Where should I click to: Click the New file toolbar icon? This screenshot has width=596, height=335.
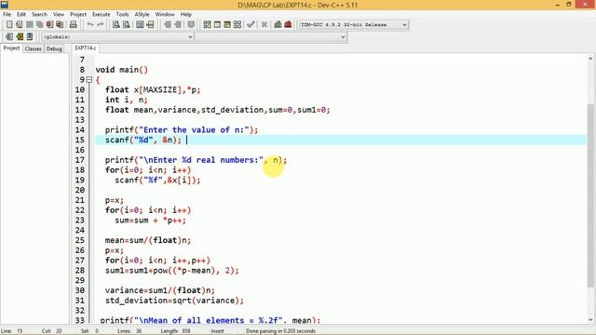[x=9, y=25]
